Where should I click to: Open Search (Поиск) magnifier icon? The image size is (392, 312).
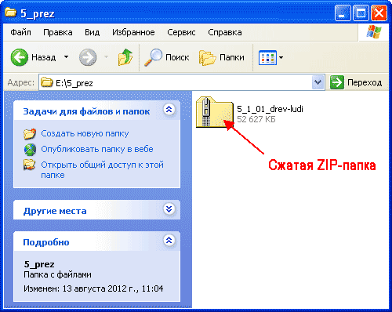[153, 57]
